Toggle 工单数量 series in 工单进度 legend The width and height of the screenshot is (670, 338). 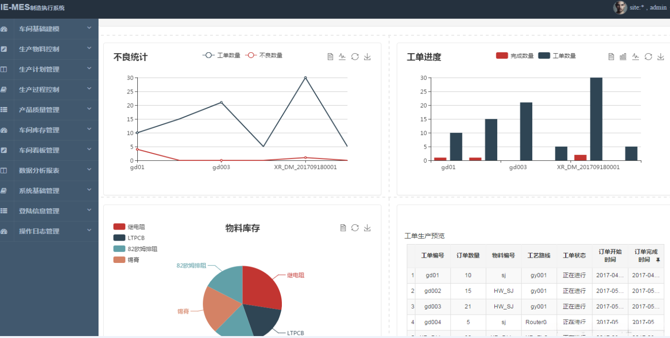557,56
